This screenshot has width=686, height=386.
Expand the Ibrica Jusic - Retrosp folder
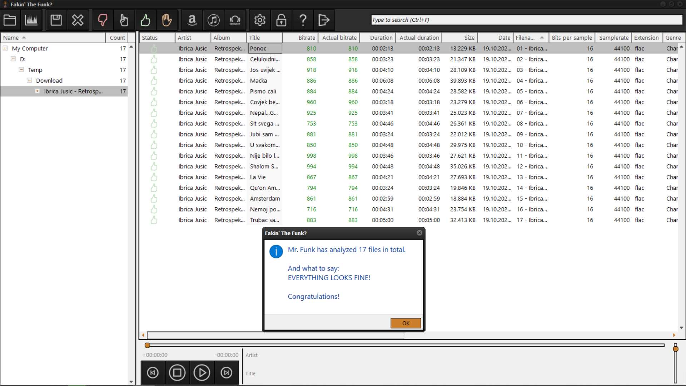(37, 91)
